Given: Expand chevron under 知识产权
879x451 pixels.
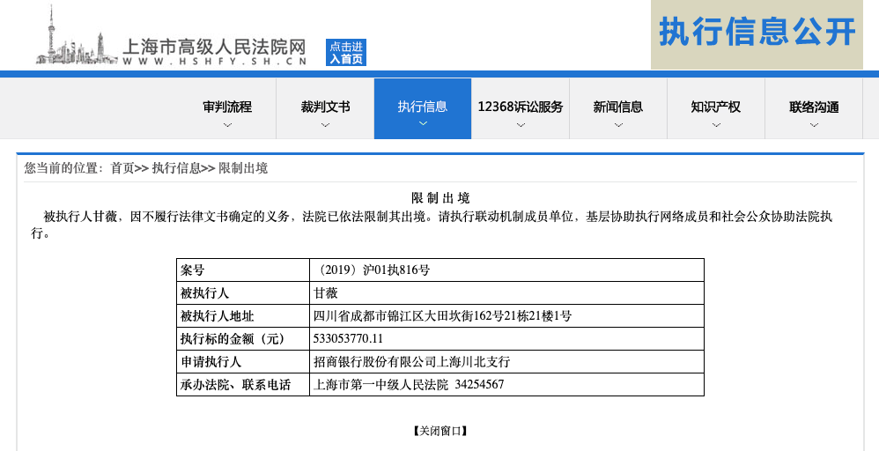Looking at the screenshot, I should point(716,125).
